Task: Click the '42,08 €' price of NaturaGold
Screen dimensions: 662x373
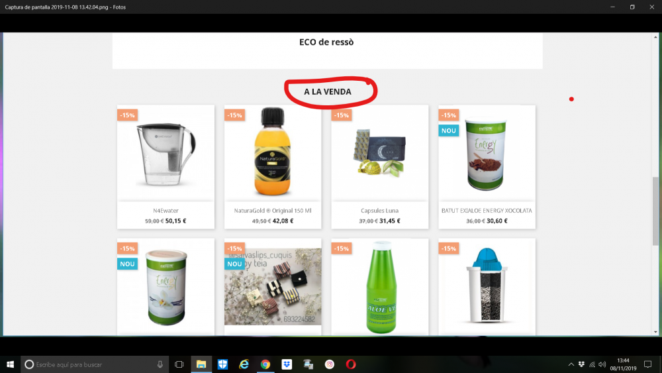Action: (x=283, y=221)
